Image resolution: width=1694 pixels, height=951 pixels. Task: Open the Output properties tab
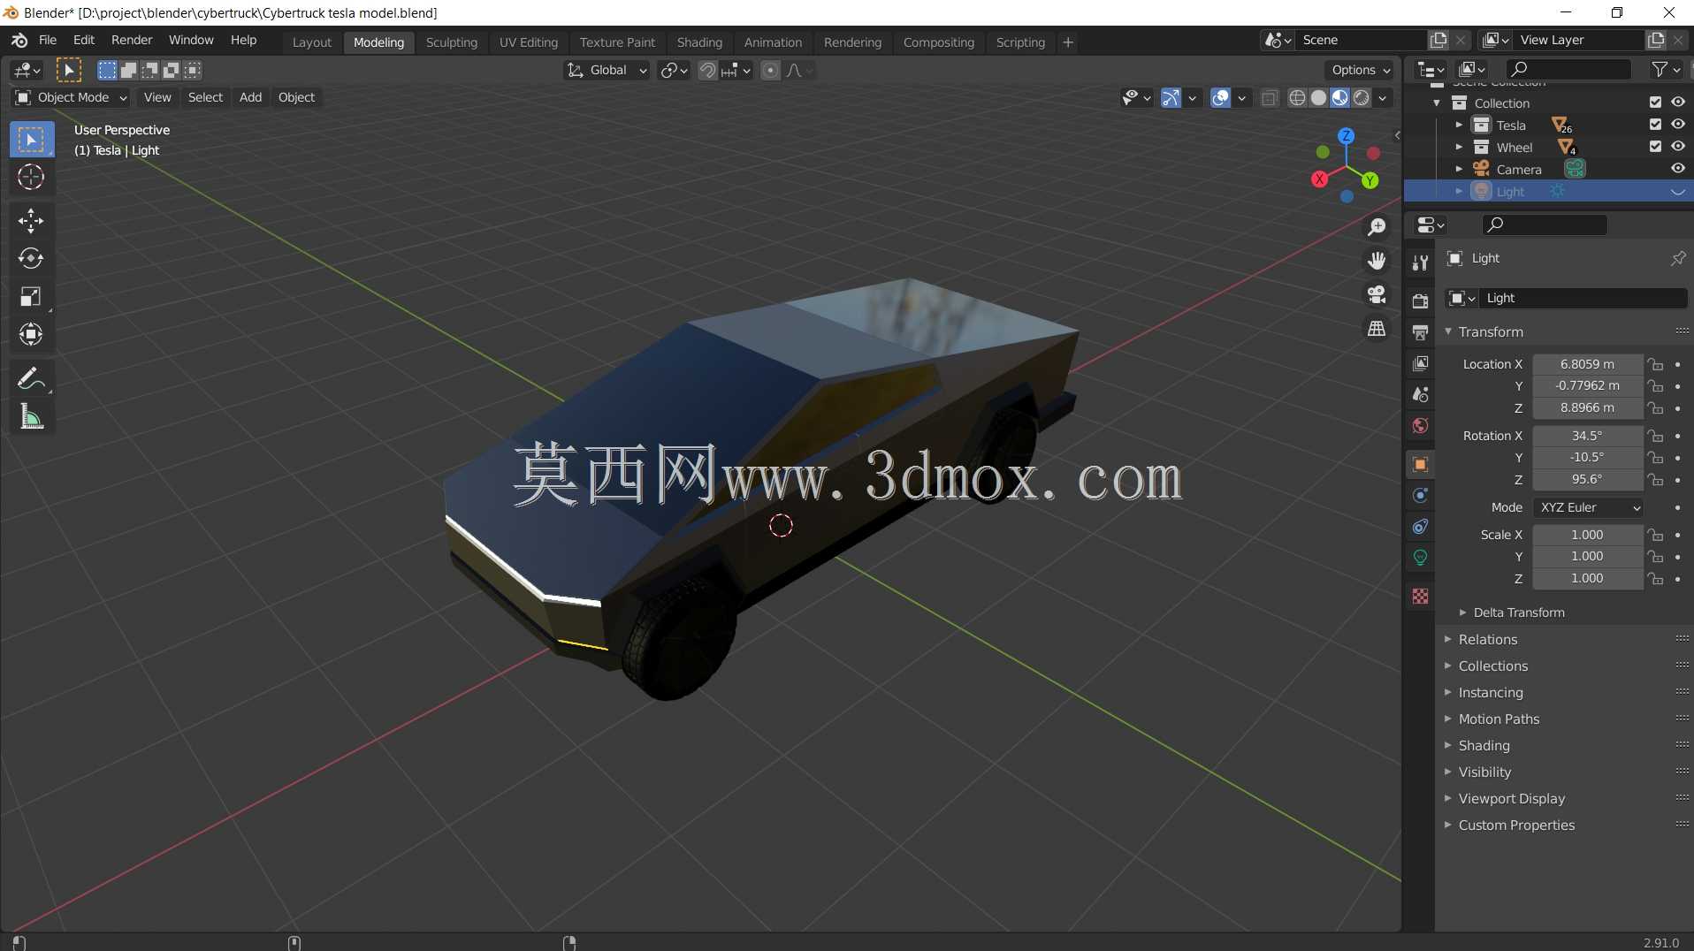click(x=1420, y=332)
